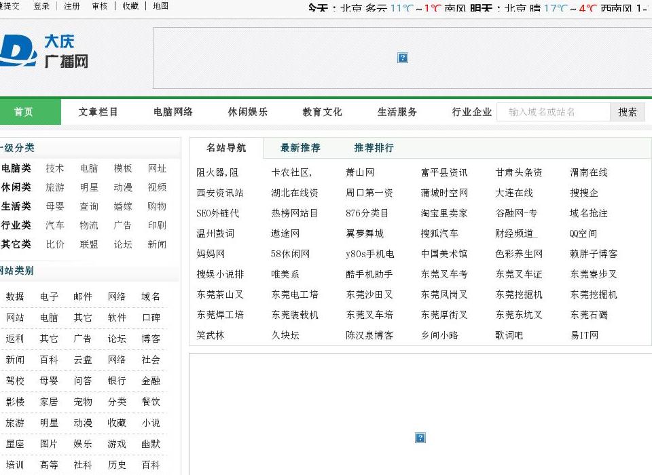
Task: Open the 审核 link at top
Action: [100, 6]
